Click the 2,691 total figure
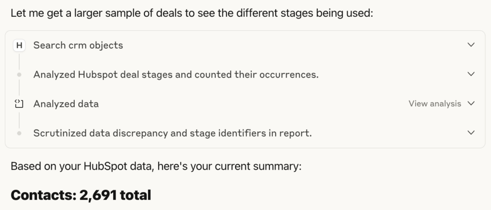This screenshot has width=491, height=210. pos(115,195)
